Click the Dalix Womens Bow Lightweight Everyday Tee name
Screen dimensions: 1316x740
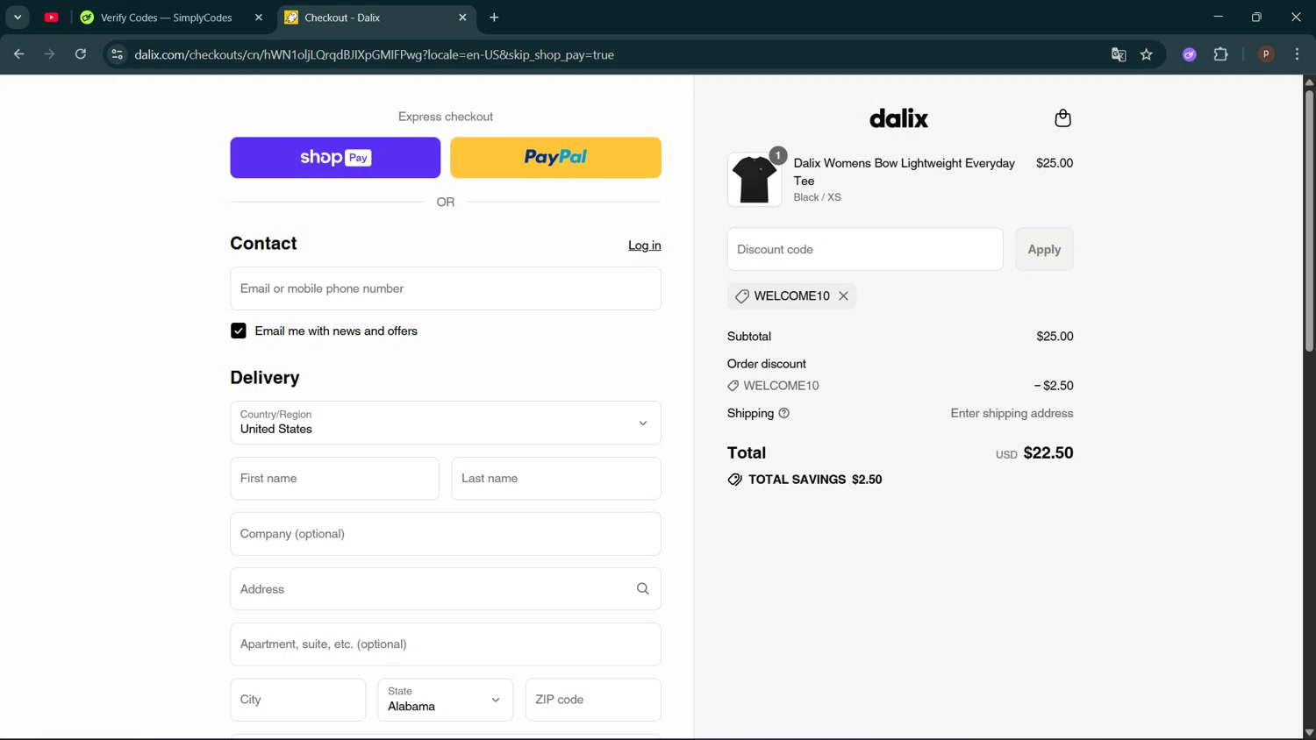(x=905, y=172)
